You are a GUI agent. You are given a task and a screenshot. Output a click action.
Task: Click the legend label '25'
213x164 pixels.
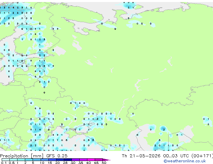tap(65, 163)
